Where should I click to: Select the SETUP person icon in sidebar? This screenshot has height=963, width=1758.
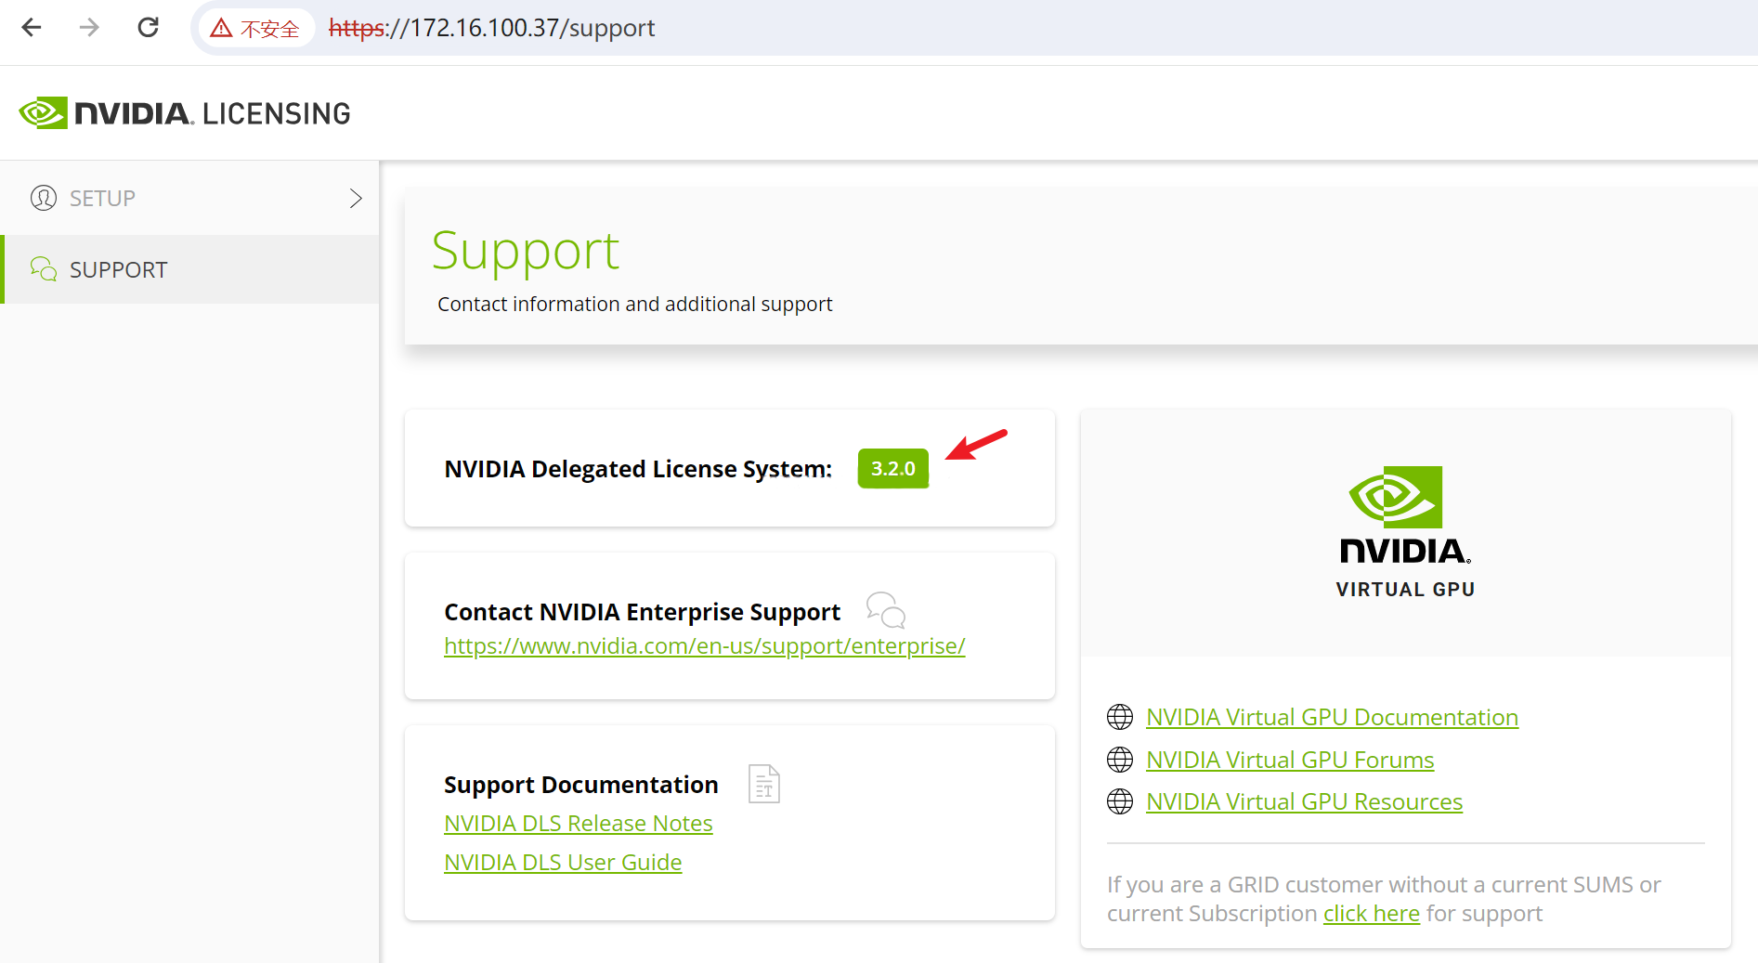click(43, 198)
